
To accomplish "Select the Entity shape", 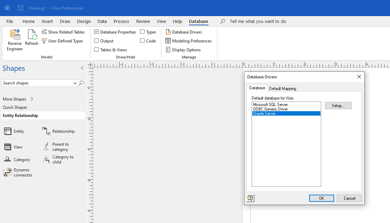I will [x=14, y=131].
